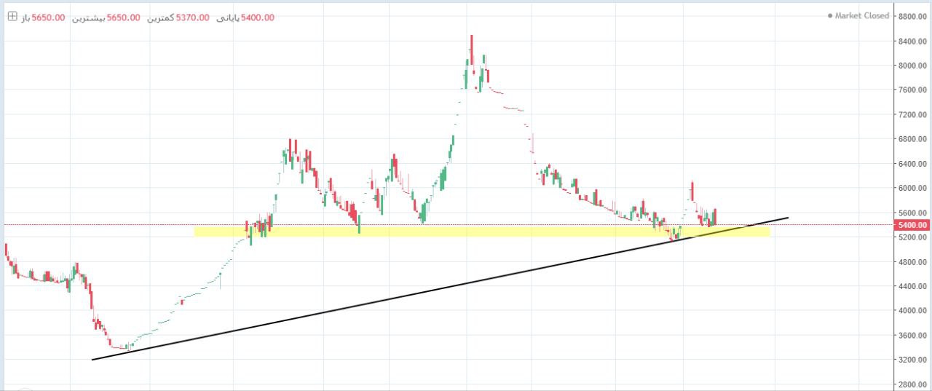Screen dimensions: 932x391
Task: Click the red dotted current-price line
Action: (109, 224)
